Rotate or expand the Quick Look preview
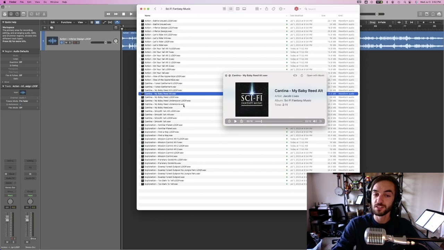This screenshot has width=444, height=250. pos(295,75)
